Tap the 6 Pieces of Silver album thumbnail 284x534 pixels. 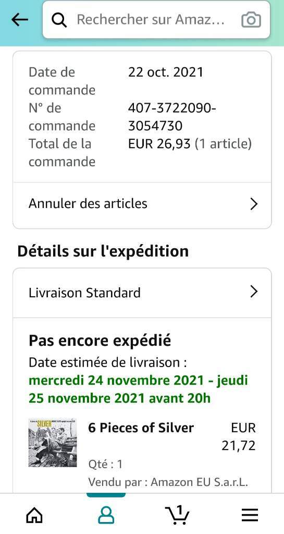coord(53,443)
